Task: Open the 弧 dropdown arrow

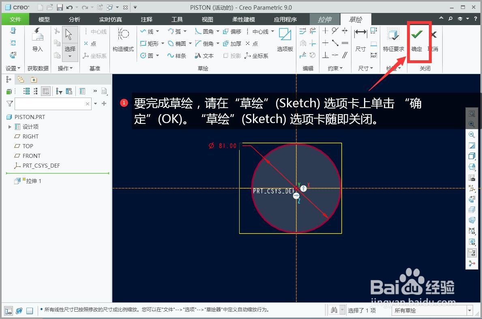Action: pos(185,31)
